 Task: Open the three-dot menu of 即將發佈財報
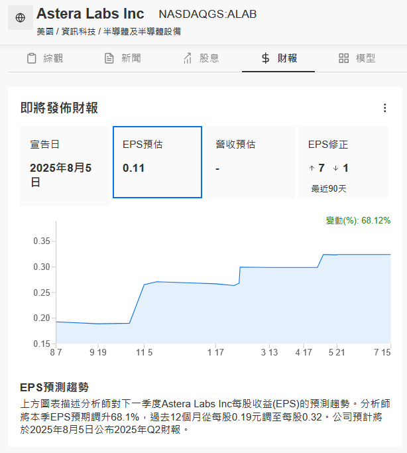pos(384,107)
